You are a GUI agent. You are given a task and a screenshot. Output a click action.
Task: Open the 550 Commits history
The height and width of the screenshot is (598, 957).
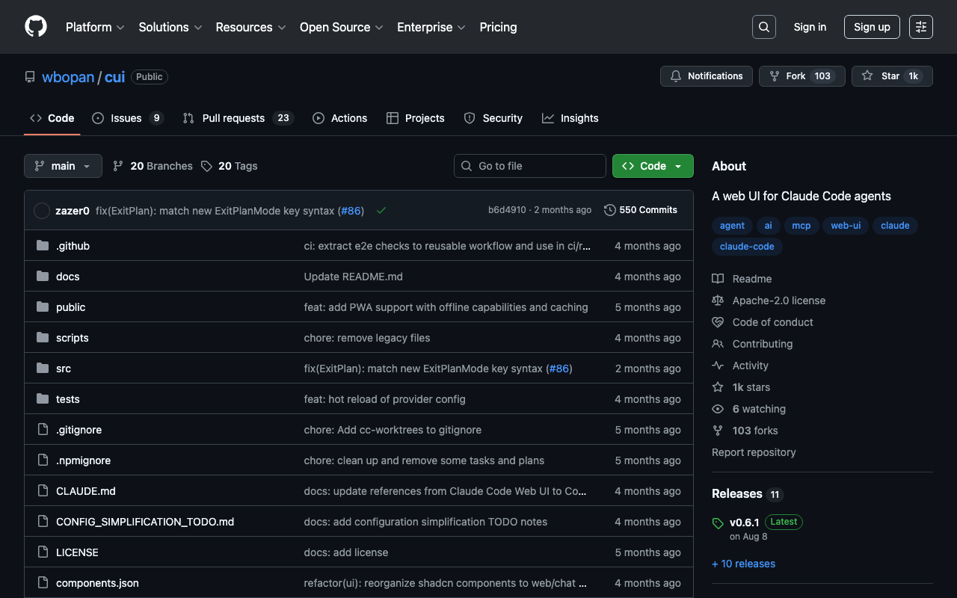[640, 210]
